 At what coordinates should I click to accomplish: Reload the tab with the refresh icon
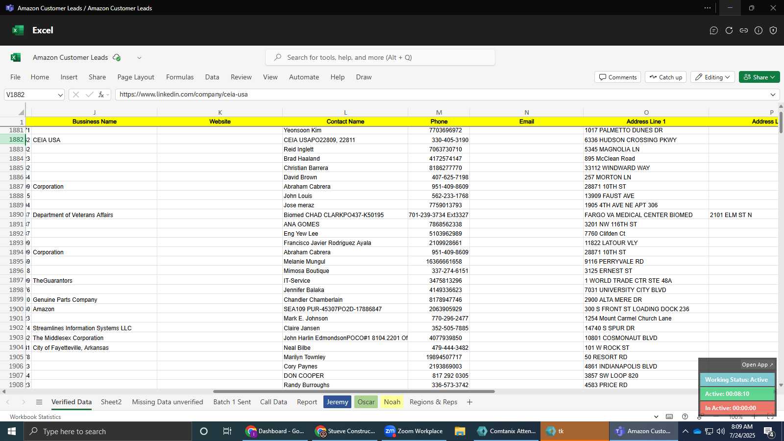tap(729, 30)
